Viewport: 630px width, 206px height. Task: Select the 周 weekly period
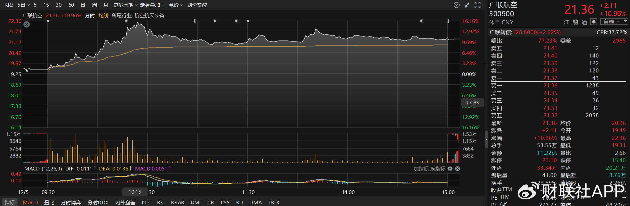pyautogui.click(x=94, y=5)
